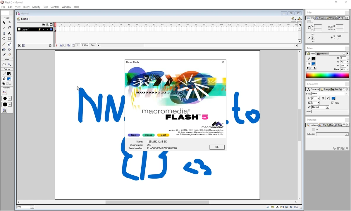The image size is (351, 211).
Task: Delete layer with the trash icon
Action: tap(50, 46)
